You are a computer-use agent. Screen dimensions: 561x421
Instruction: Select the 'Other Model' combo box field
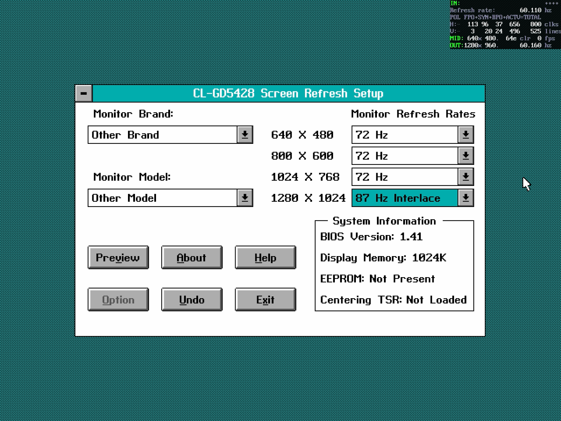pyautogui.click(x=162, y=198)
